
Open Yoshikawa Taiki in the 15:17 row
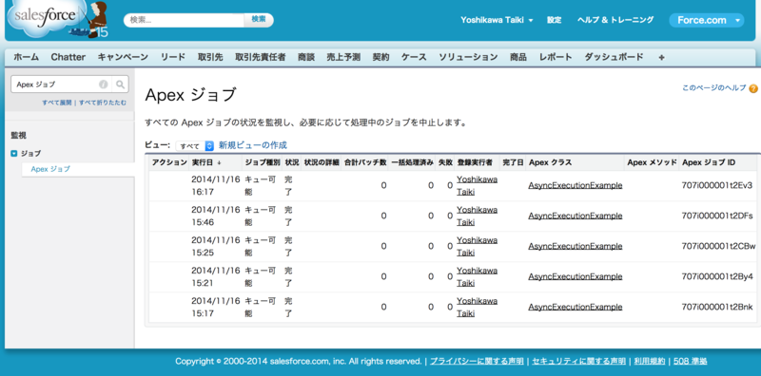click(x=477, y=308)
